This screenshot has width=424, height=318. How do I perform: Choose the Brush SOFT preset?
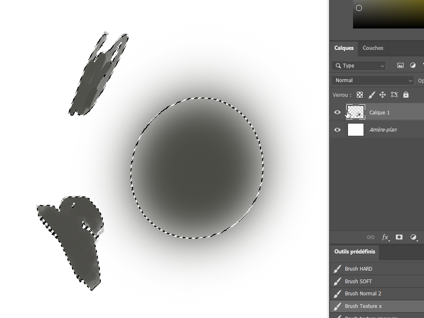[x=359, y=281]
